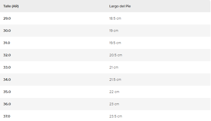Screen dimensions: 211x121
Task: Click the 23 cm foot length value
Action: point(114,104)
